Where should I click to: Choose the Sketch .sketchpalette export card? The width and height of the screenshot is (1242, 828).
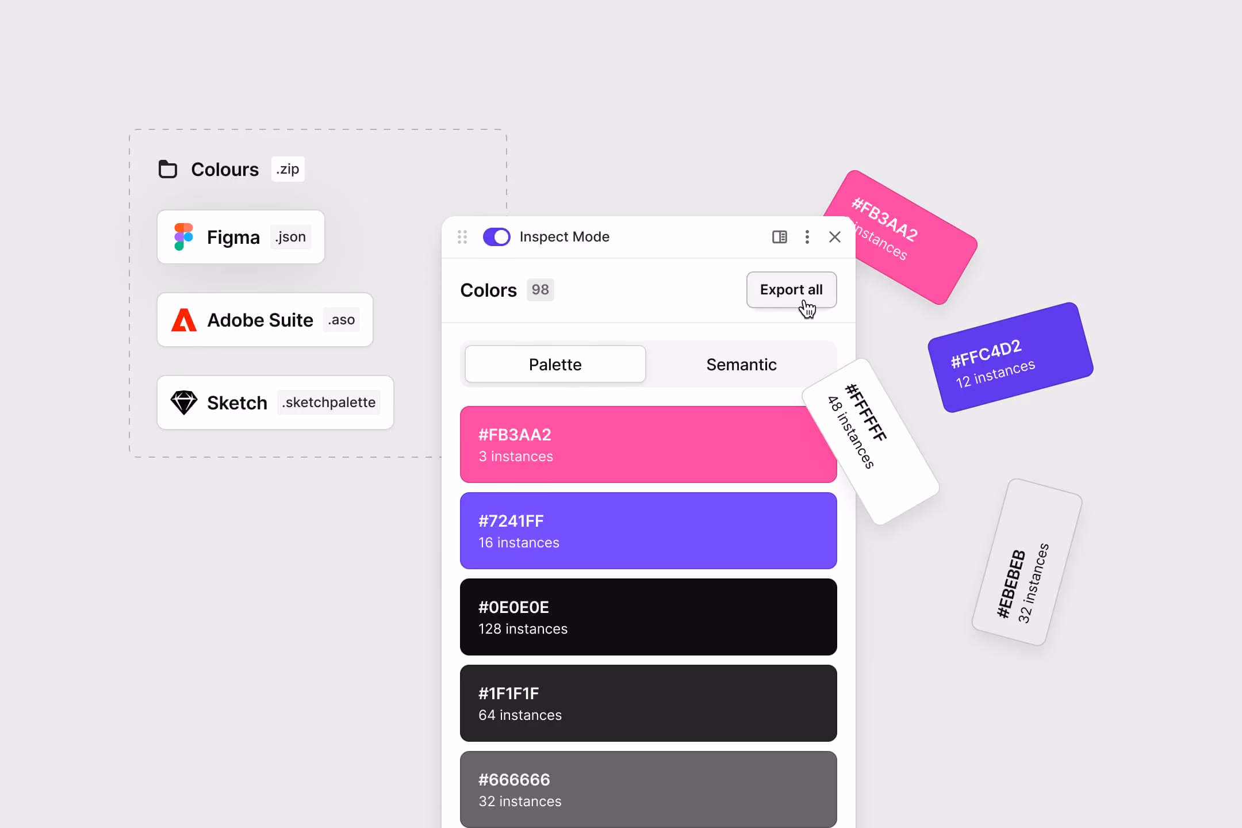[x=275, y=402]
